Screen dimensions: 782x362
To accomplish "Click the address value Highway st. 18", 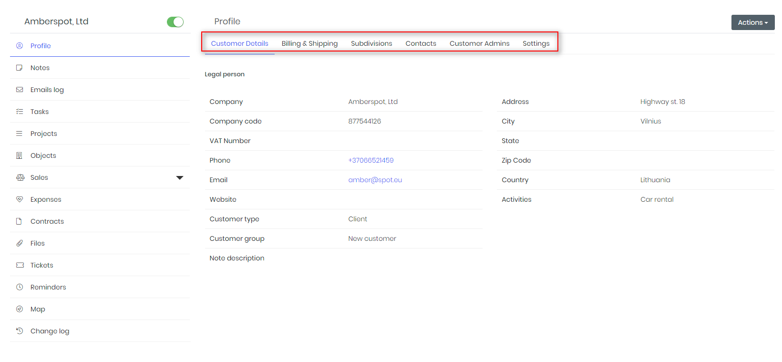I will tap(662, 102).
